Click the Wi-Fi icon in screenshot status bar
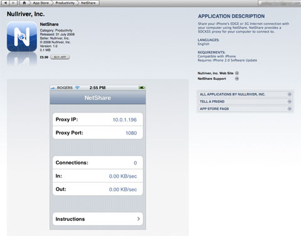 pos(78,88)
